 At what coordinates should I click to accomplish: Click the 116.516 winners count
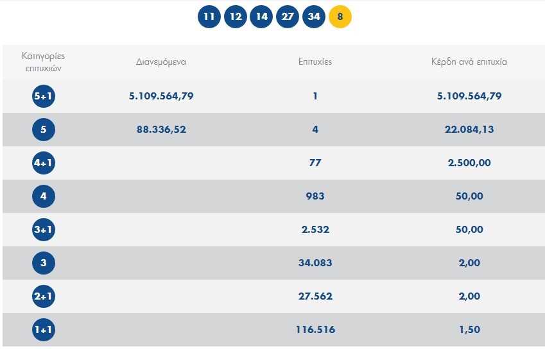(x=315, y=330)
